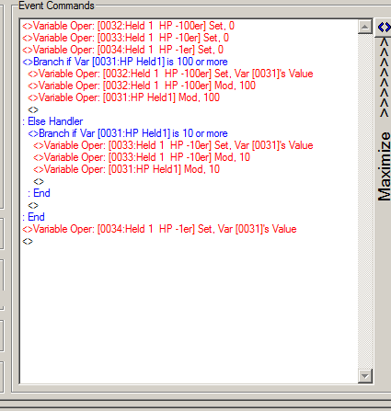Select line Variable Oper [0033] Set, 0
The height and width of the screenshot is (411, 391).
click(x=126, y=38)
